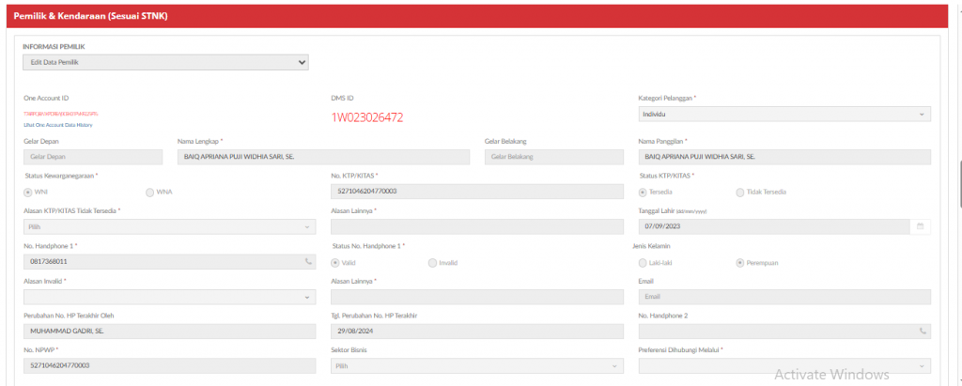
Task: Select the WNA citizenship radio button
Action: pyautogui.click(x=150, y=193)
